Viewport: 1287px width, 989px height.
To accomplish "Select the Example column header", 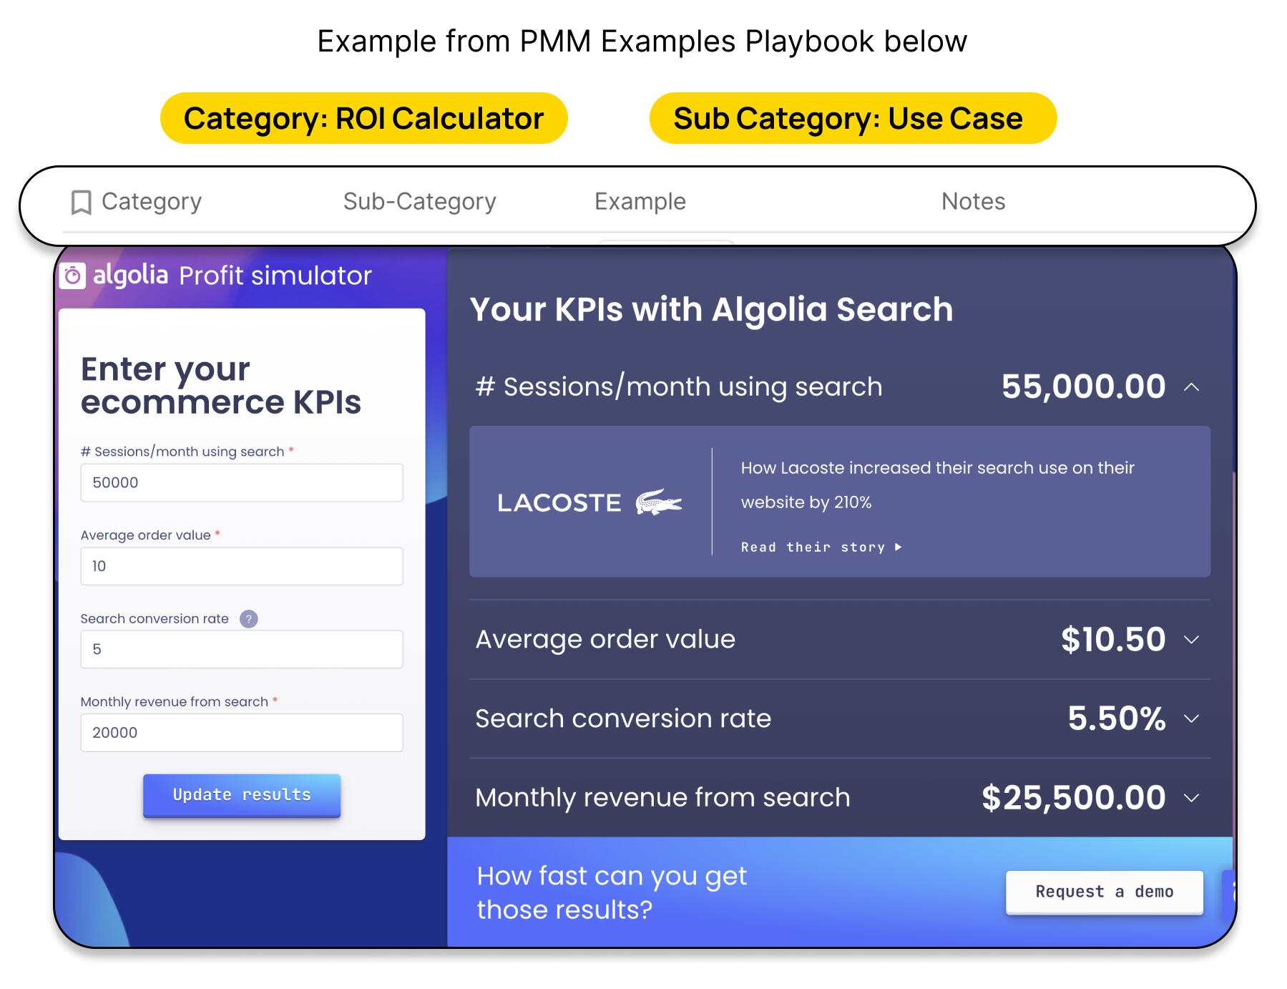I will click(x=640, y=202).
